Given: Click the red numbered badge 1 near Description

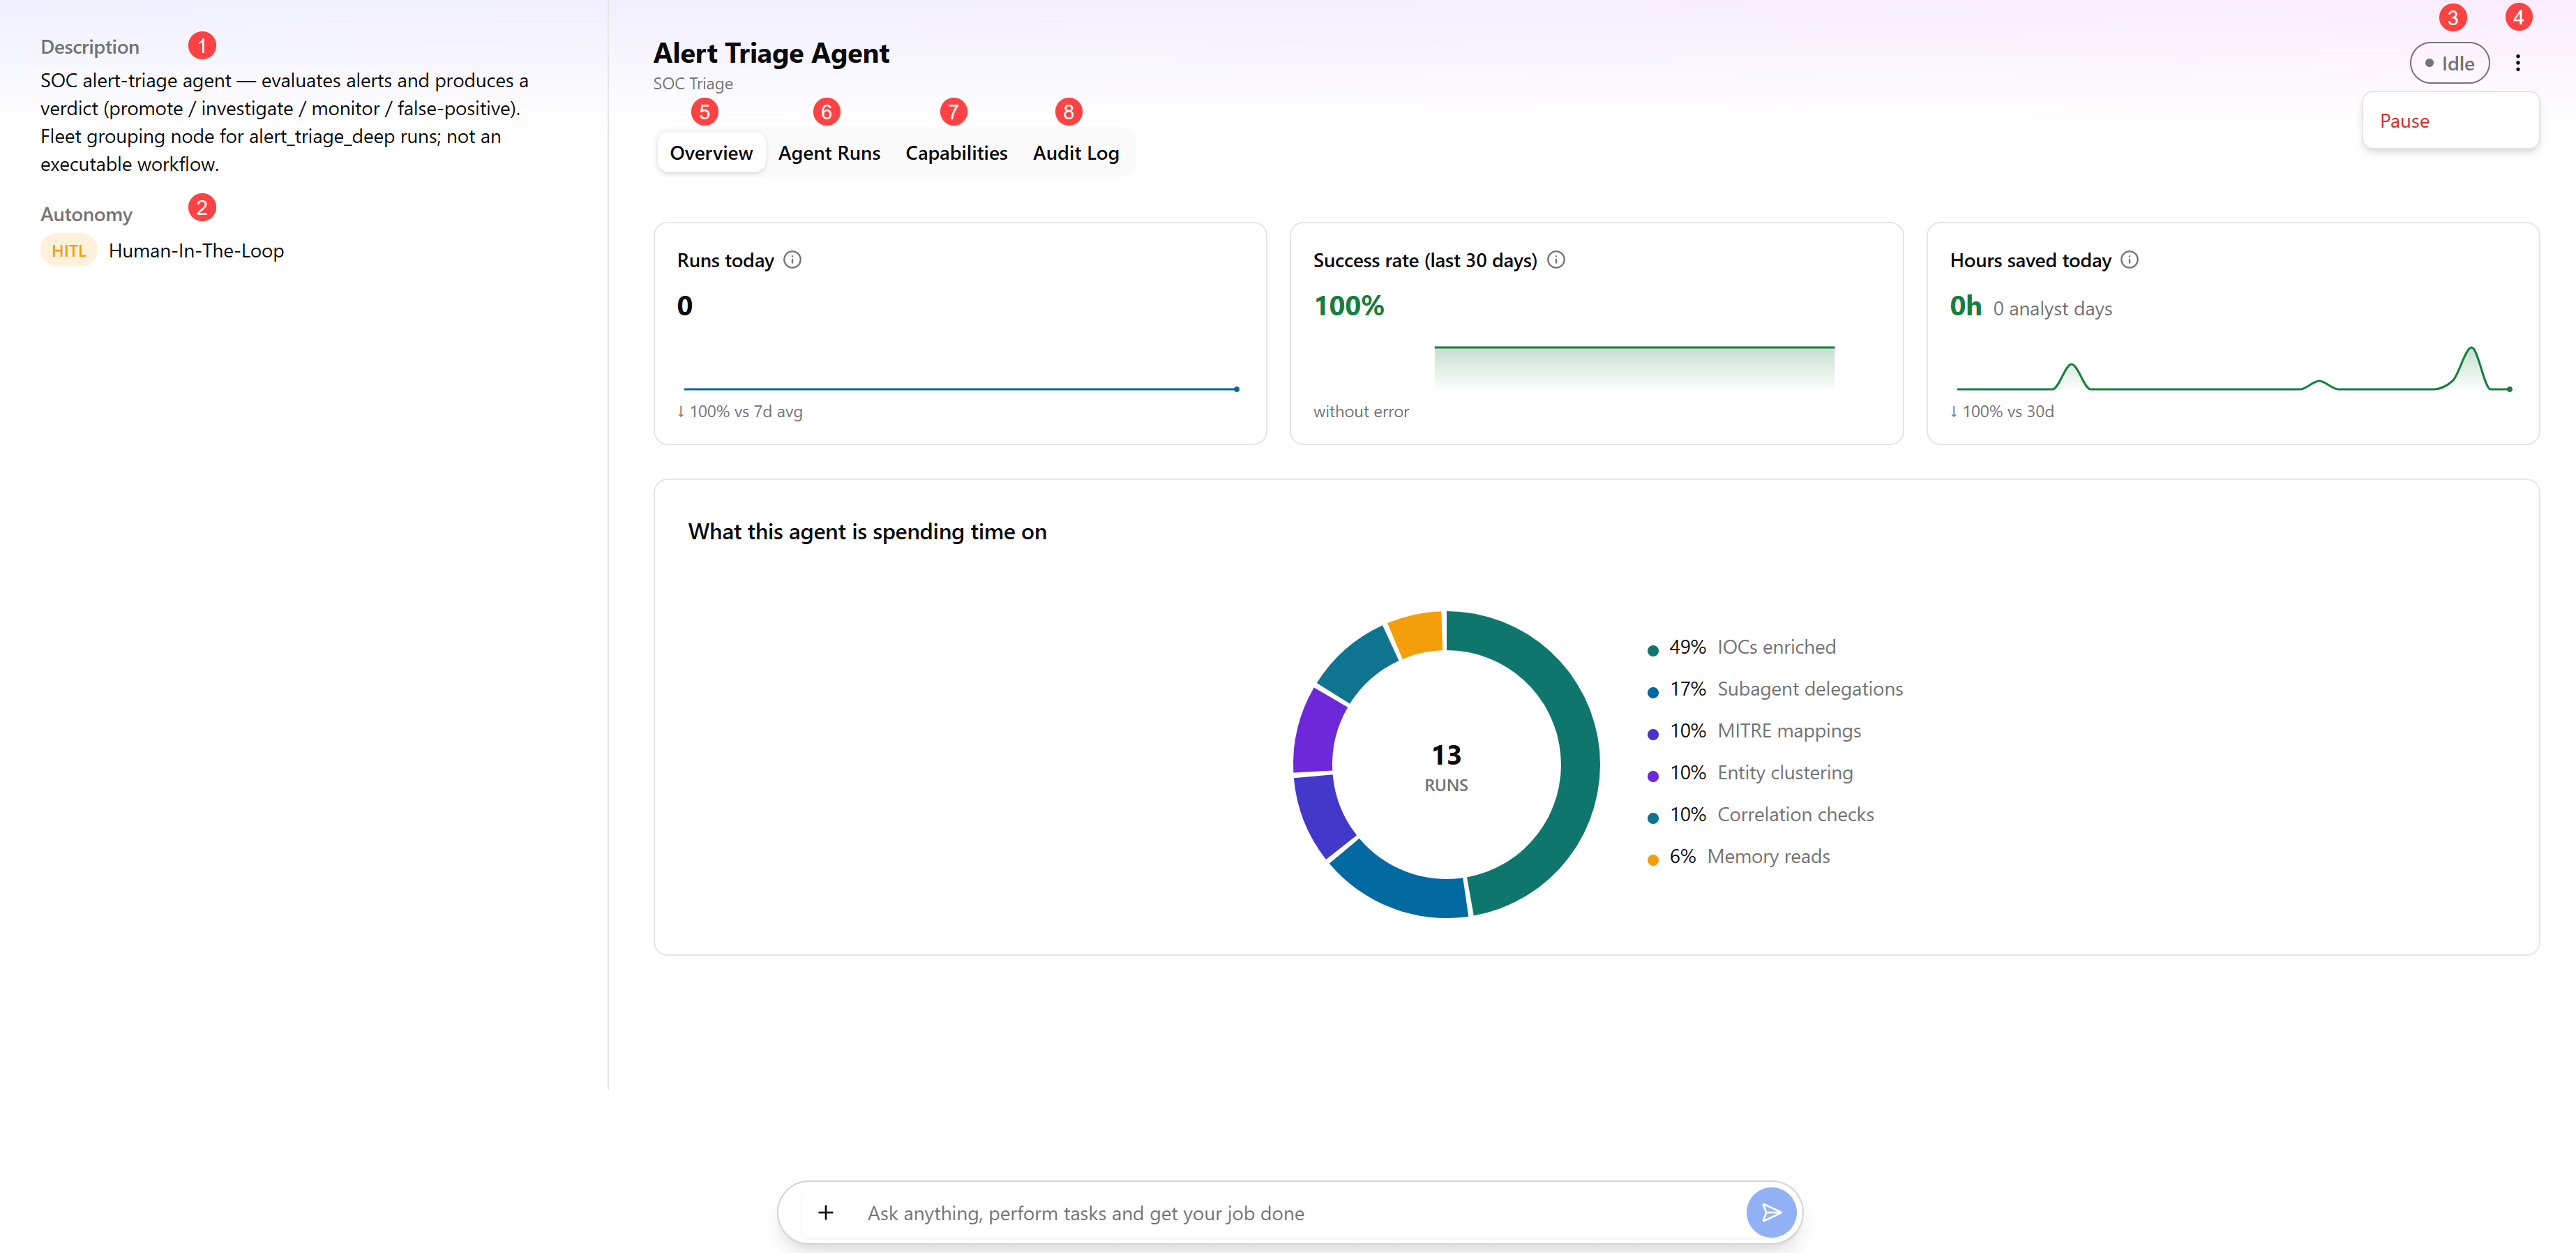Looking at the screenshot, I should 202,46.
